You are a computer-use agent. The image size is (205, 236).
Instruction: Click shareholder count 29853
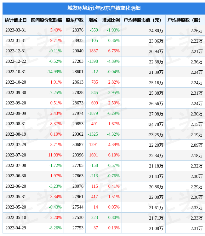click(x=78, y=124)
